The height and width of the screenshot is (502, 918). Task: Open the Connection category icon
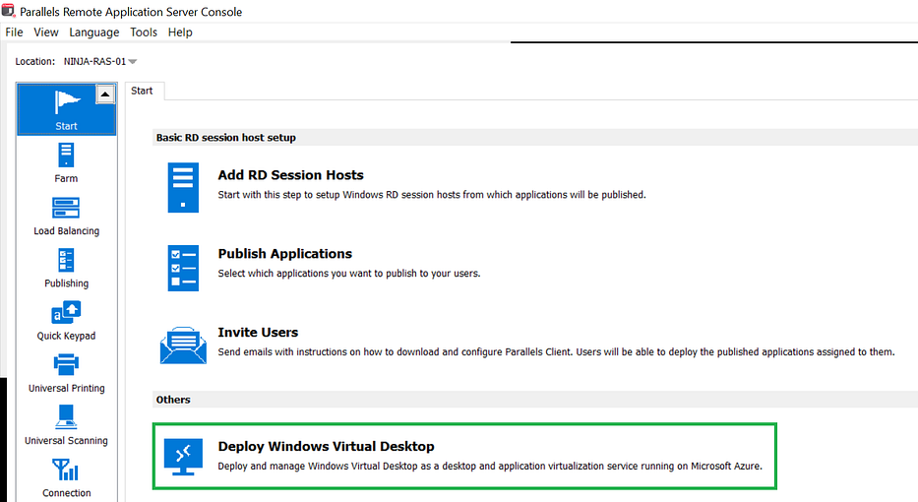point(66,470)
